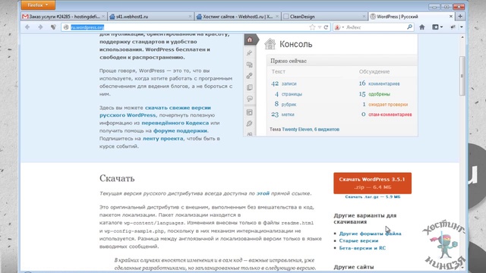
Task: Reload the current page
Action: [x=326, y=27]
